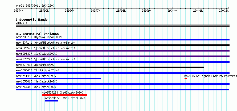
Task: Click the 28998k scale marker
Action: click(121, 11)
